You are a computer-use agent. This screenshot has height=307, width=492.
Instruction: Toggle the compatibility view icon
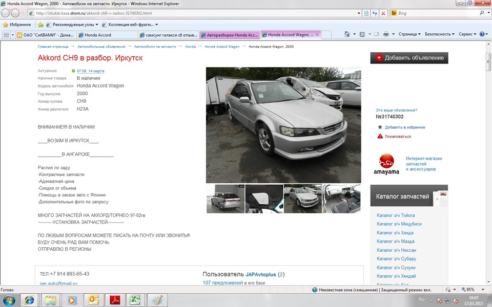pyautogui.click(x=366, y=13)
